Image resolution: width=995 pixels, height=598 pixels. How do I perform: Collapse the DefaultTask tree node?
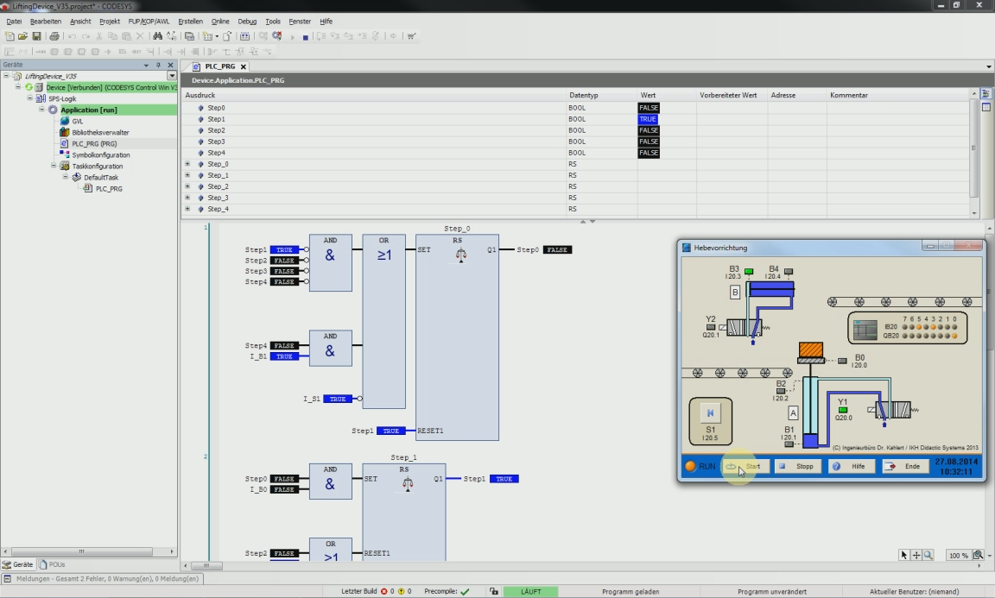click(65, 177)
